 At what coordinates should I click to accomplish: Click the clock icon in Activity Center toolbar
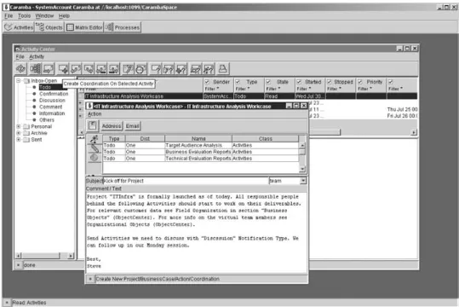(x=141, y=69)
